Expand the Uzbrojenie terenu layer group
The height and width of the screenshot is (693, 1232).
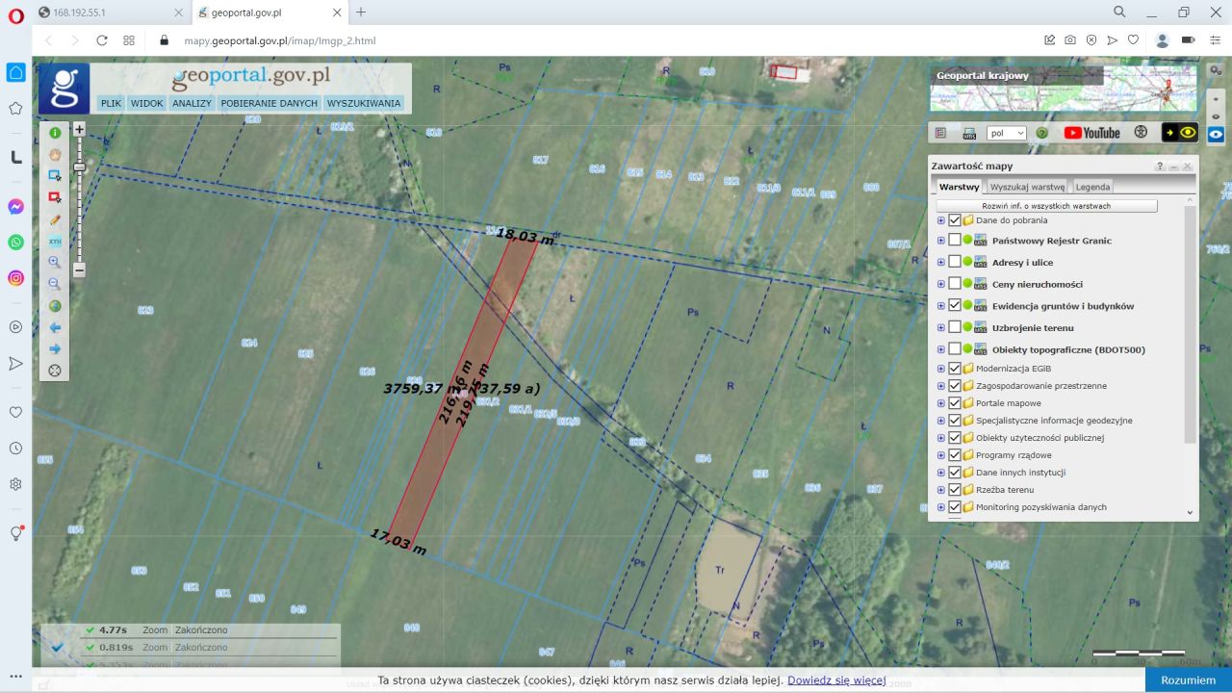click(x=941, y=327)
